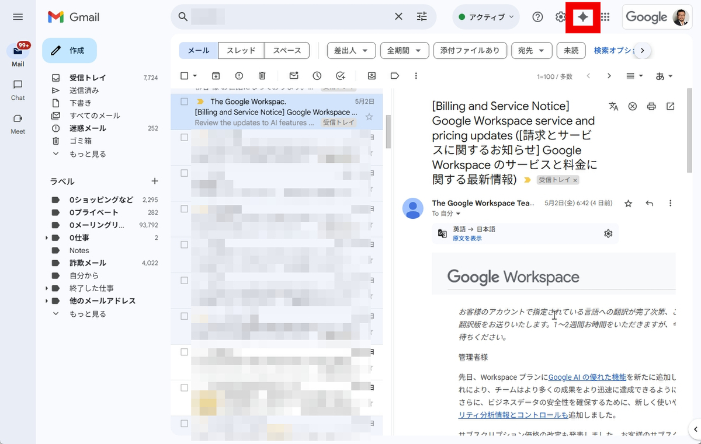This screenshot has width=701, height=444.
Task: Open the settings gear icon
Action: [561, 17]
